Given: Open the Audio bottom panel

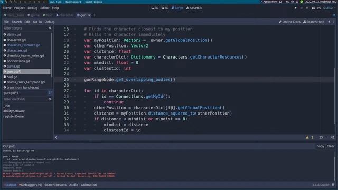Looking at the screenshot, I should [x=73, y=185].
